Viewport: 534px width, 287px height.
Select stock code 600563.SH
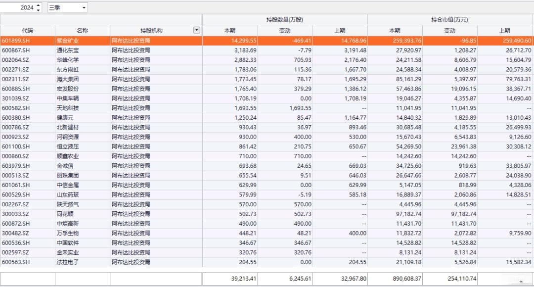28,262
